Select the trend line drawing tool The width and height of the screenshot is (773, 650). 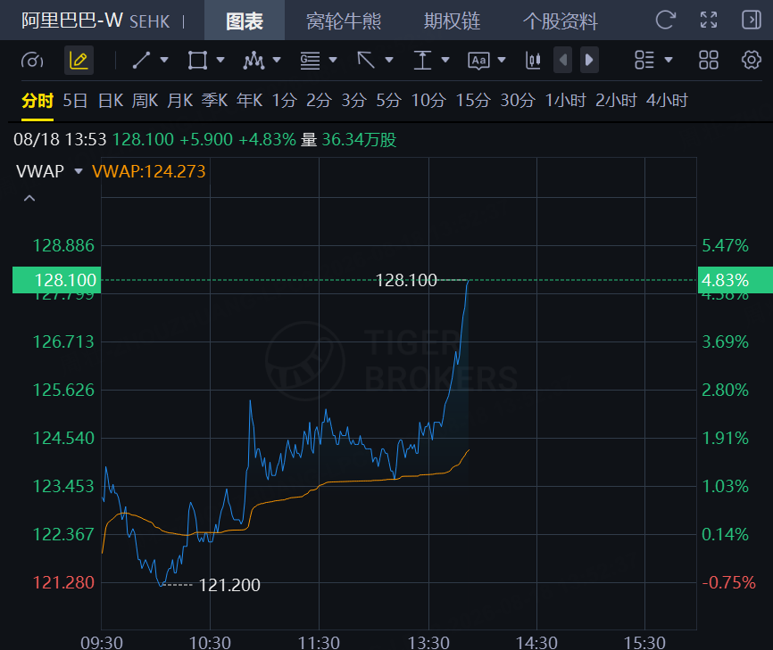click(x=142, y=60)
